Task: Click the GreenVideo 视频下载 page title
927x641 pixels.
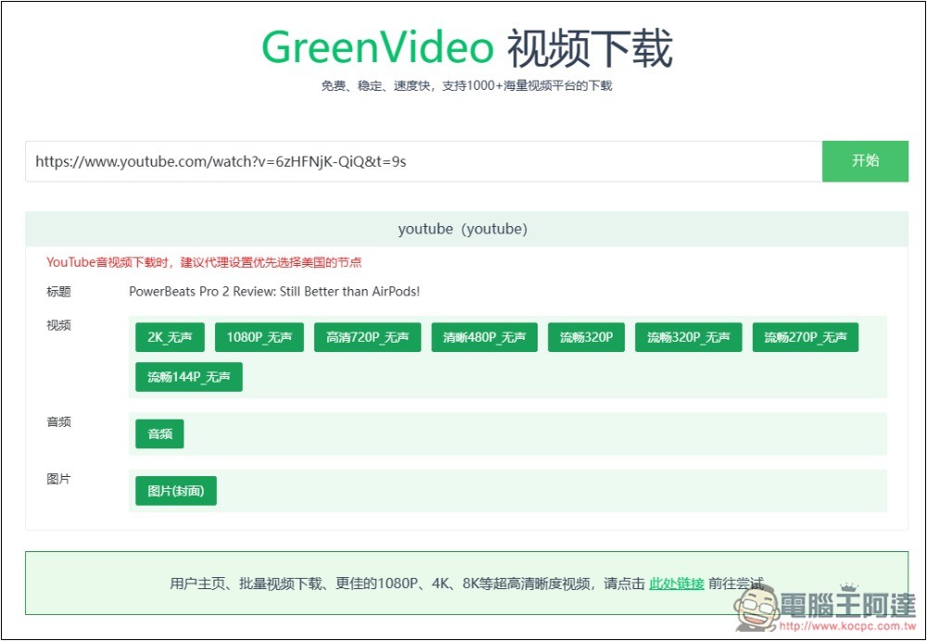Action: click(466, 48)
